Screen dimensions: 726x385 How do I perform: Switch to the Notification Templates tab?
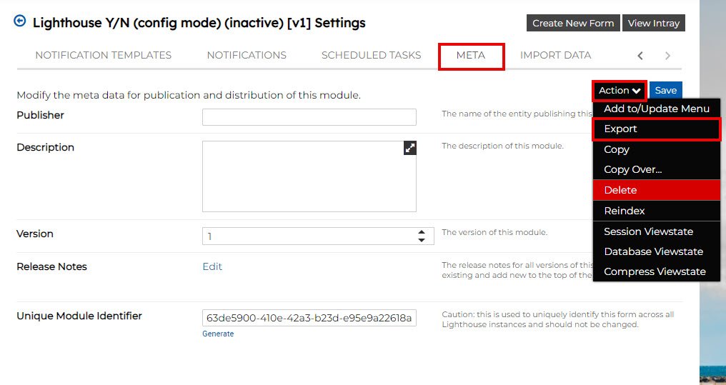click(103, 55)
